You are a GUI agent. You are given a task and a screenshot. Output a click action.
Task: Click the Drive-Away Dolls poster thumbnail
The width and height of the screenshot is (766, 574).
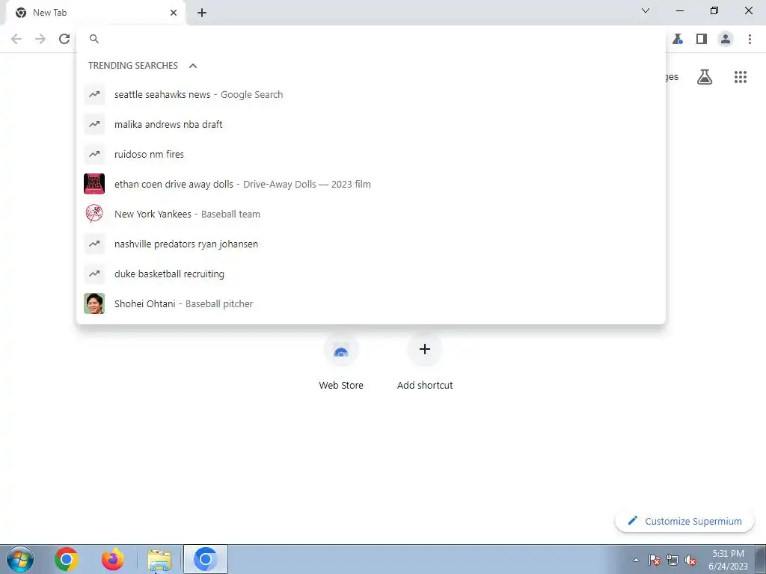point(94,184)
